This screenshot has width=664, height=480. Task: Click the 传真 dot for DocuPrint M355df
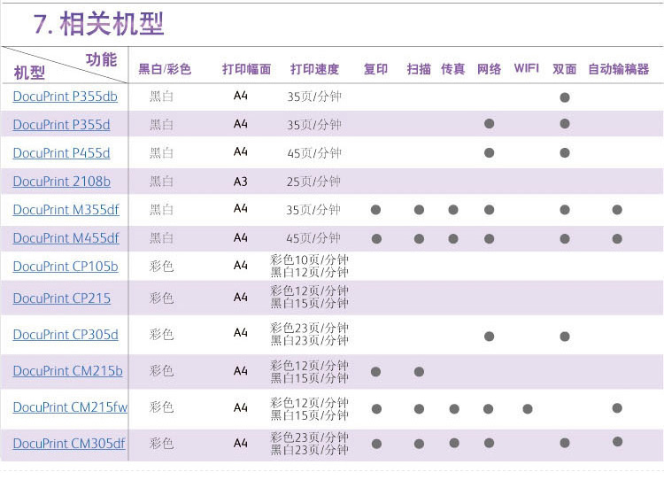(x=453, y=210)
